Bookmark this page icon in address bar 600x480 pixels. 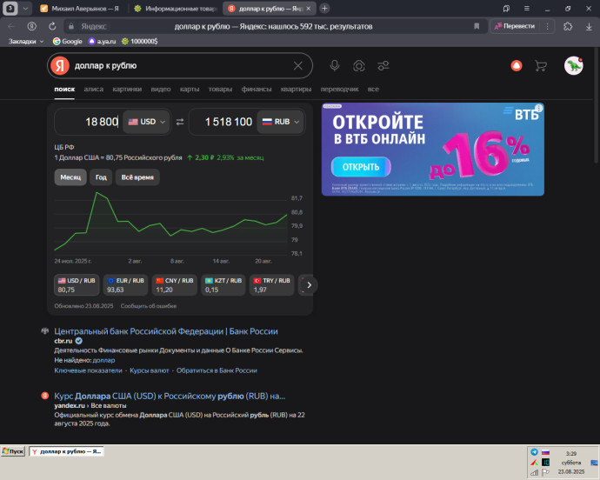click(x=477, y=26)
